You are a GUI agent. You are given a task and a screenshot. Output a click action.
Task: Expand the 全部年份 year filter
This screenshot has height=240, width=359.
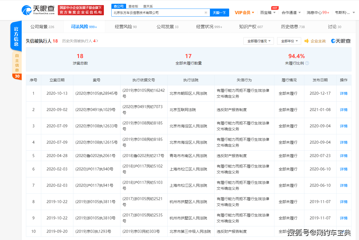(289, 41)
